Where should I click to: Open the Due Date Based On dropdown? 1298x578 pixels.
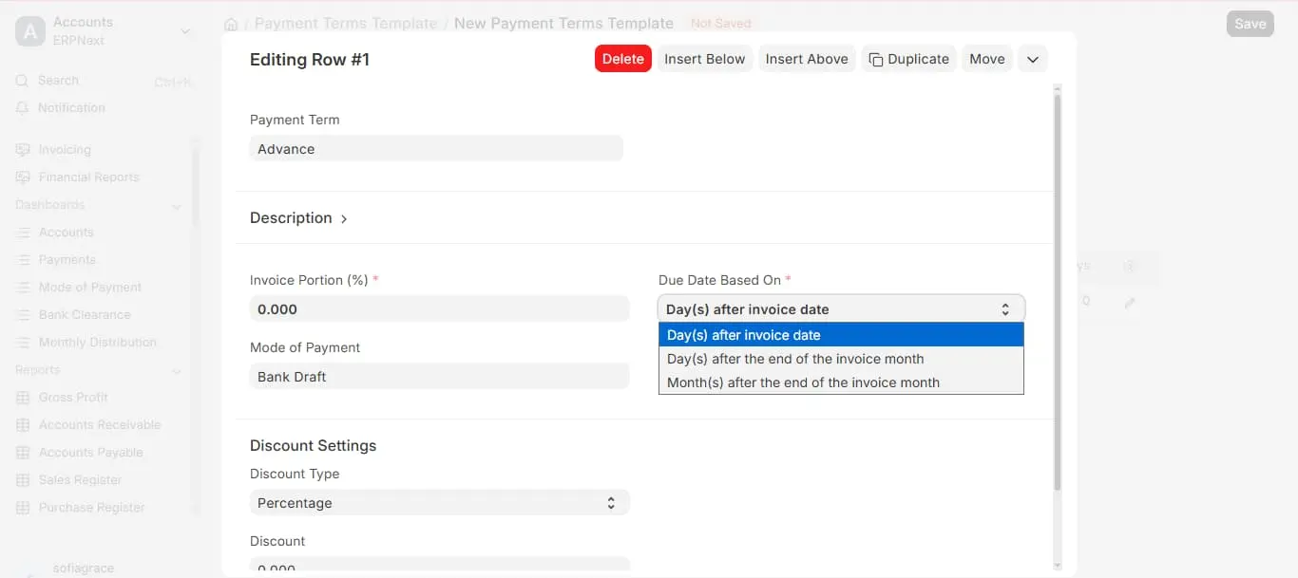coord(841,308)
